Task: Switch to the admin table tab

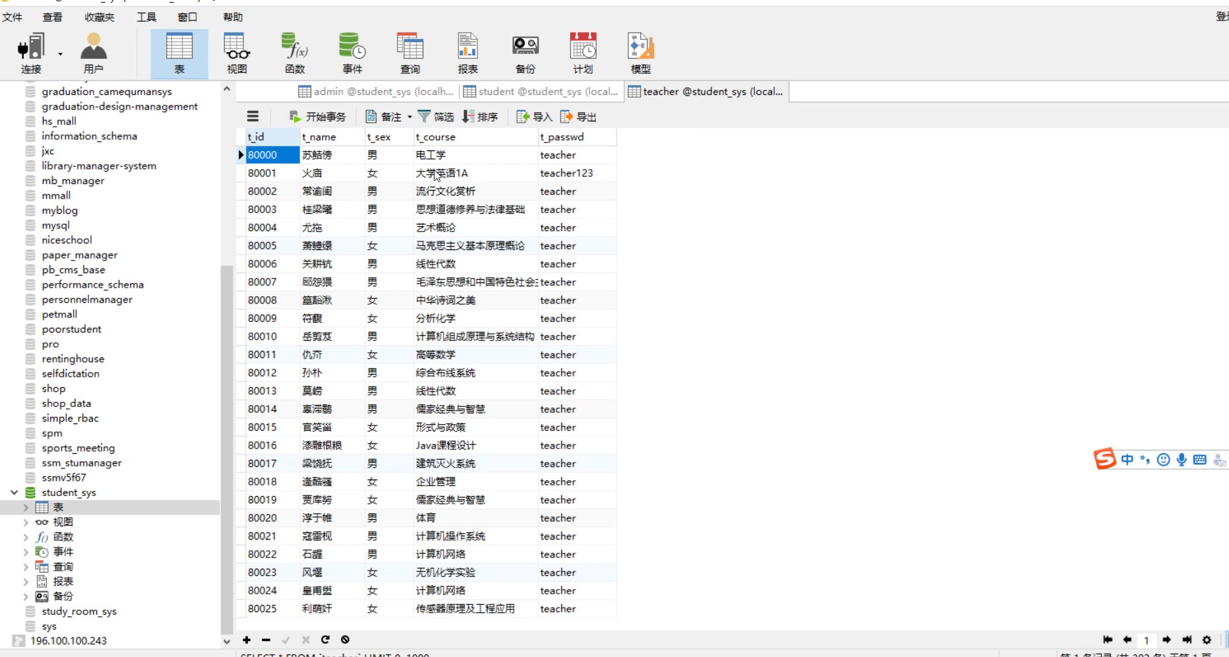Action: click(x=376, y=92)
